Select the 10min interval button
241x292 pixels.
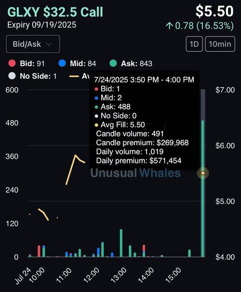tap(220, 44)
